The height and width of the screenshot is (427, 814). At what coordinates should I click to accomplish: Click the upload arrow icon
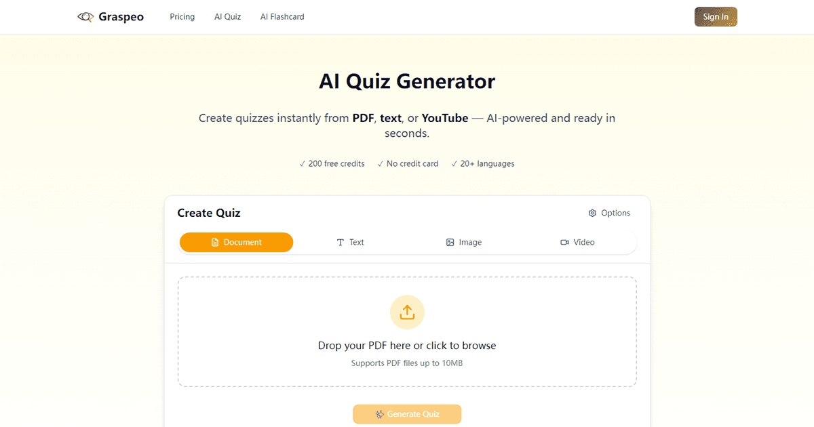tap(407, 312)
